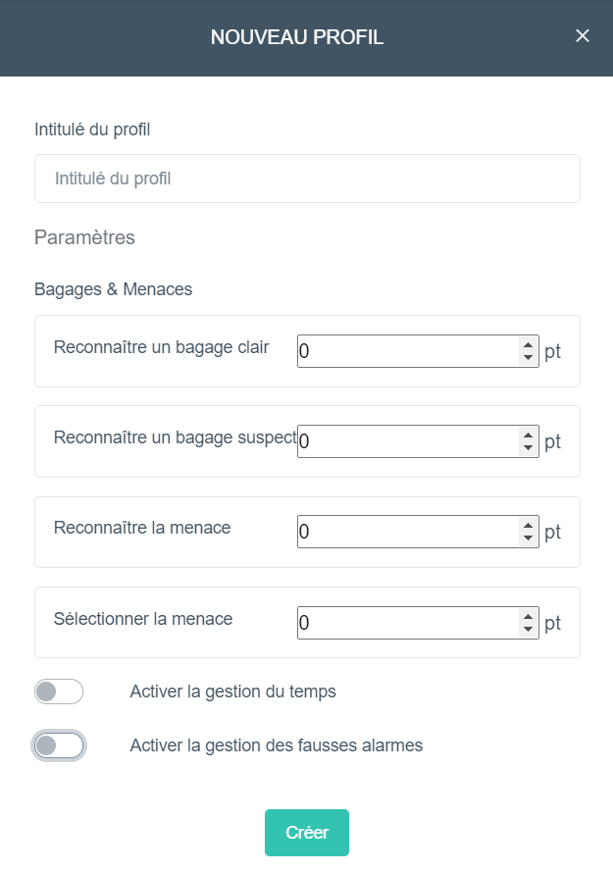
Task: Decrease Sélectionner la menace points
Action: (x=528, y=629)
